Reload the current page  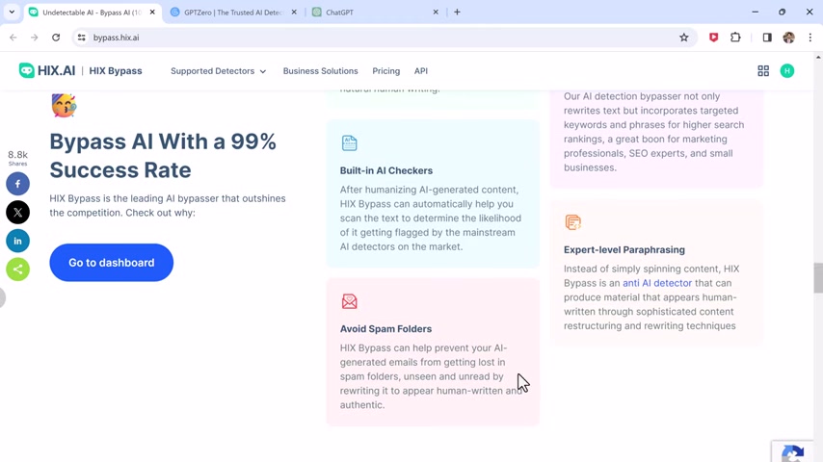tap(56, 38)
